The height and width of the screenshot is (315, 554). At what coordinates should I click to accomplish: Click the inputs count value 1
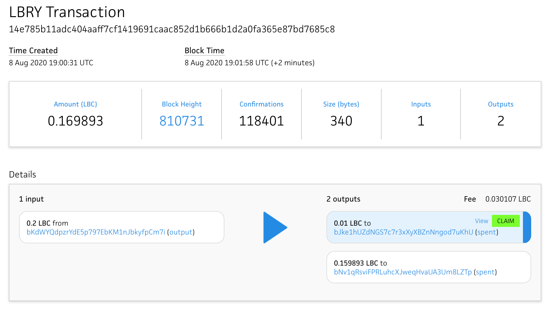point(421,121)
